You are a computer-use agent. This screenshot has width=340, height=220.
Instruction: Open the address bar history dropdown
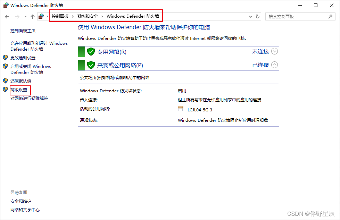pos(251,16)
